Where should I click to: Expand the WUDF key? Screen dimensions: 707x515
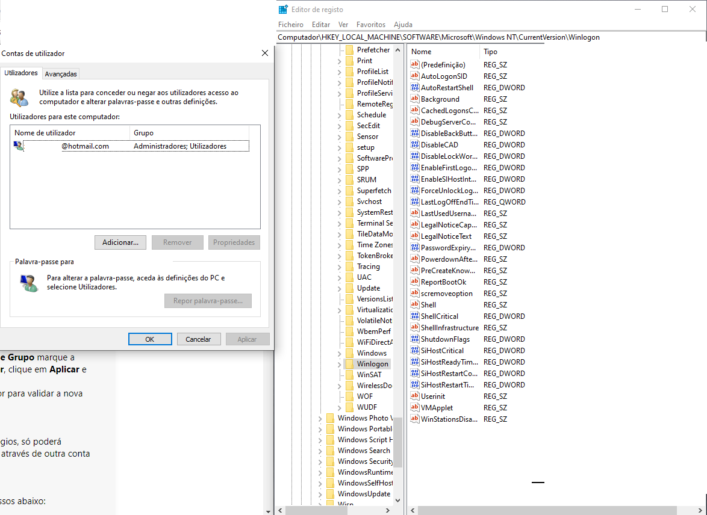pos(340,407)
